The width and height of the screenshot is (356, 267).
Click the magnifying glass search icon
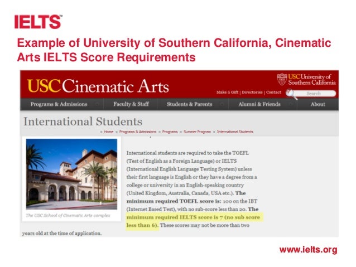point(291,94)
